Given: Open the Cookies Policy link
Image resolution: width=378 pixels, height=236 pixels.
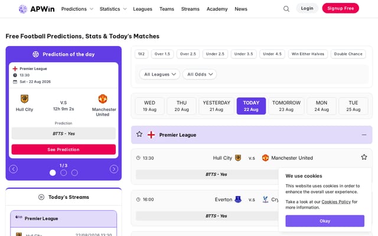Looking at the screenshot, I should pyautogui.click(x=336, y=202).
